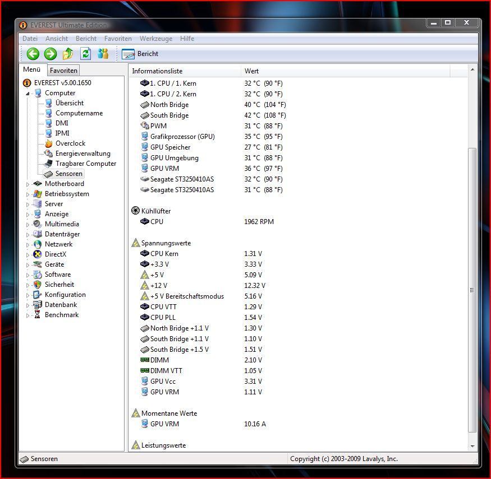Click the Konfiguration icon in tree
491x479 pixels.
click(x=38, y=295)
